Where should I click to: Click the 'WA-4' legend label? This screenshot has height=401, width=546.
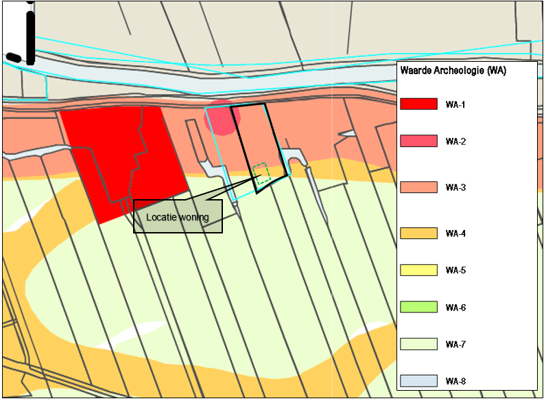(x=455, y=233)
